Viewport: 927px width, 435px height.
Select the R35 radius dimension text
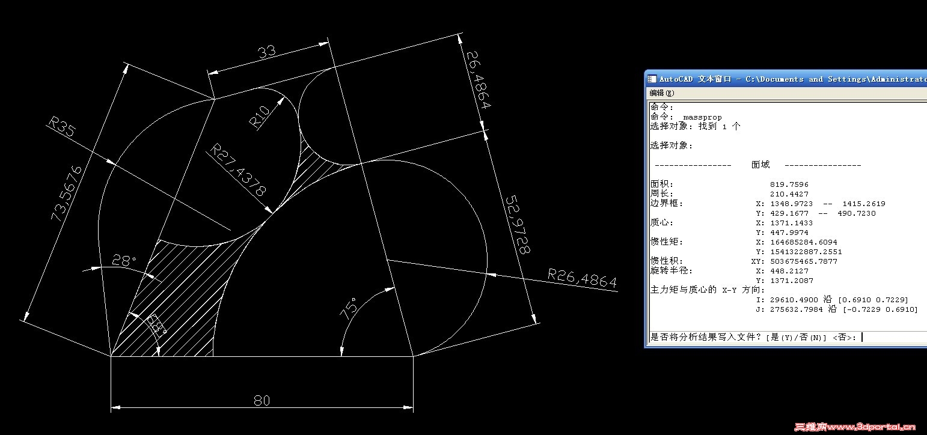pyautogui.click(x=62, y=127)
